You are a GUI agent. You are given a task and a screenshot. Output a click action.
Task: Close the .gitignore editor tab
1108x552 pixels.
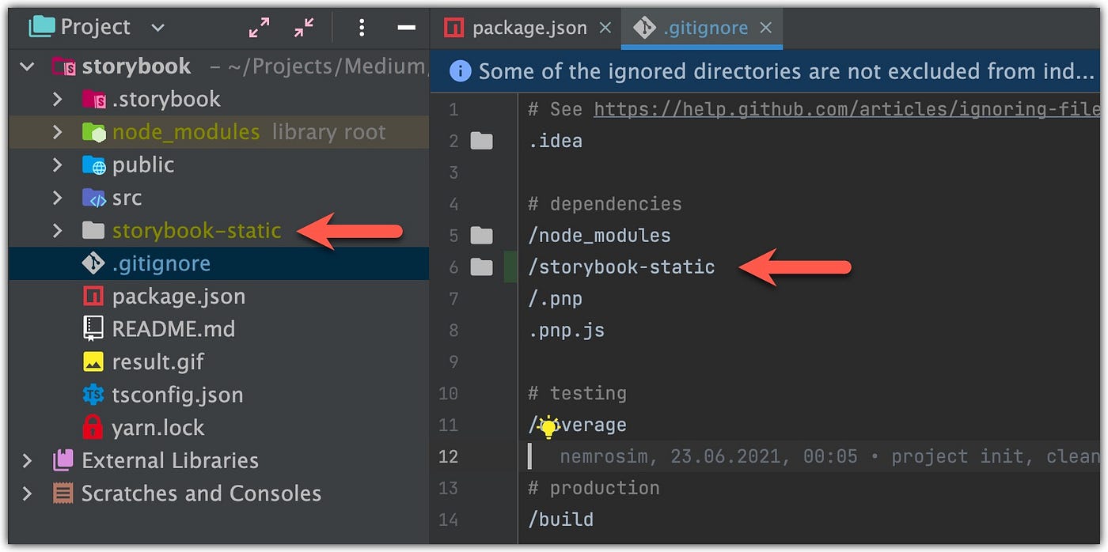pyautogui.click(x=765, y=27)
